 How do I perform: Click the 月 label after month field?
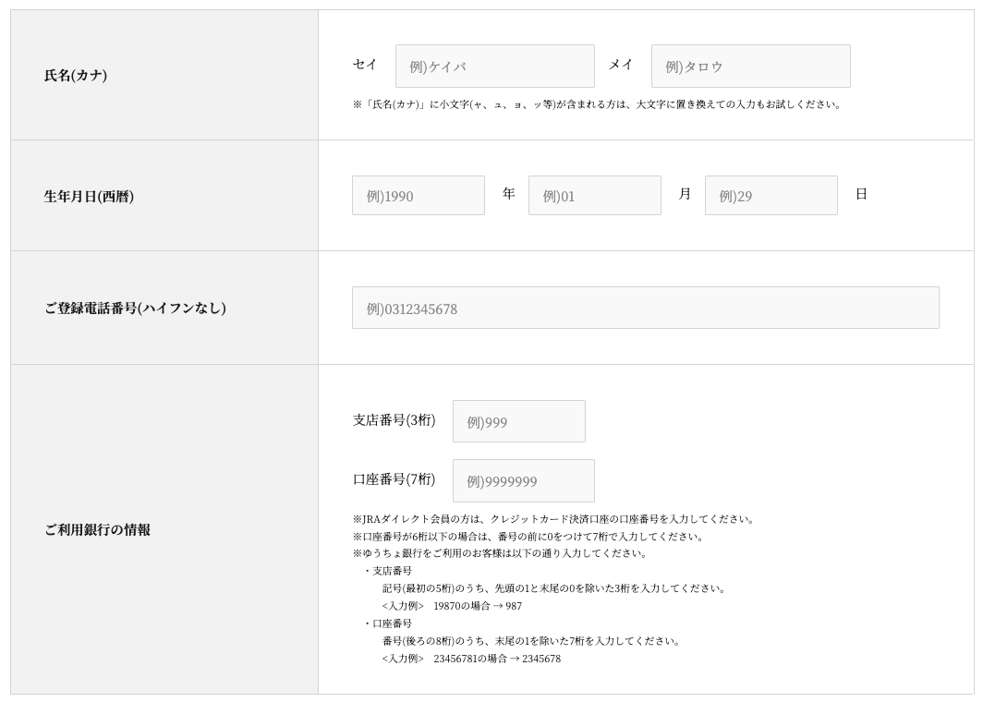(685, 194)
